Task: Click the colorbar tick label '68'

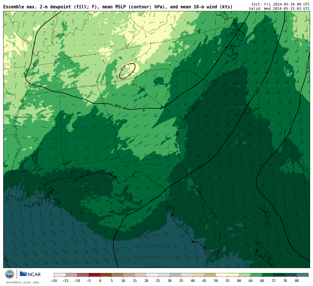Action: pyautogui.click(x=262, y=280)
